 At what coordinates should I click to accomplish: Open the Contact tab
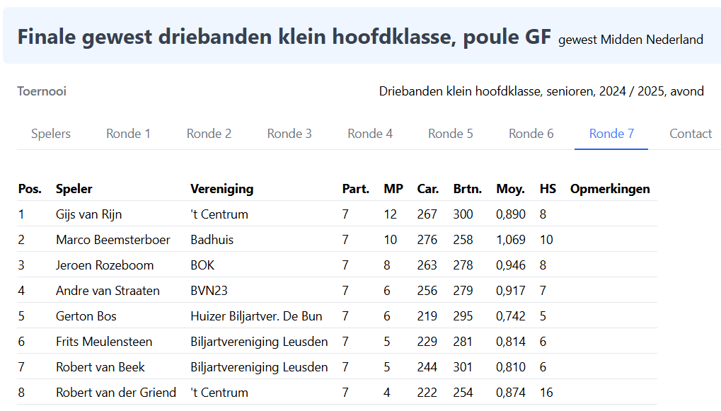(691, 134)
